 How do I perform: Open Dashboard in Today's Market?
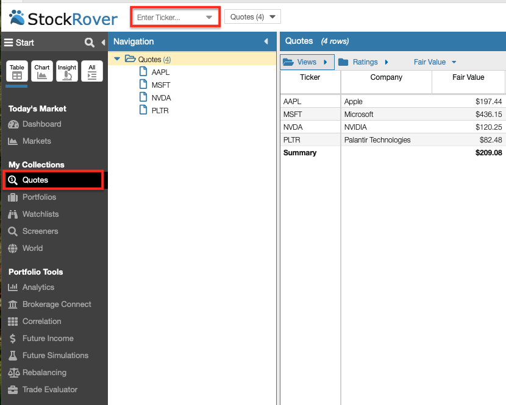click(x=41, y=124)
